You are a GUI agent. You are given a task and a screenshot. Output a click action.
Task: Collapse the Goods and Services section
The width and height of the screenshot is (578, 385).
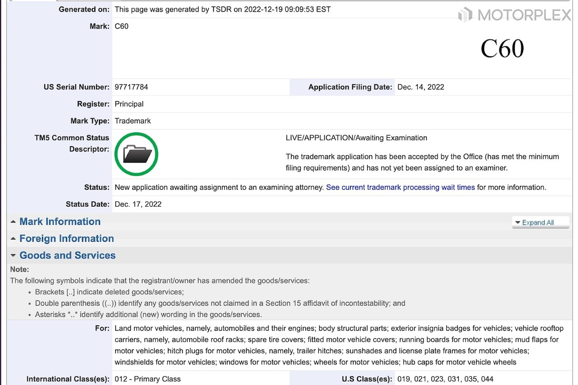[x=67, y=255]
